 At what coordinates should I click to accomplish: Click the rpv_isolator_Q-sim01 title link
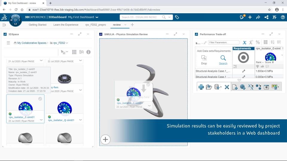61,120
